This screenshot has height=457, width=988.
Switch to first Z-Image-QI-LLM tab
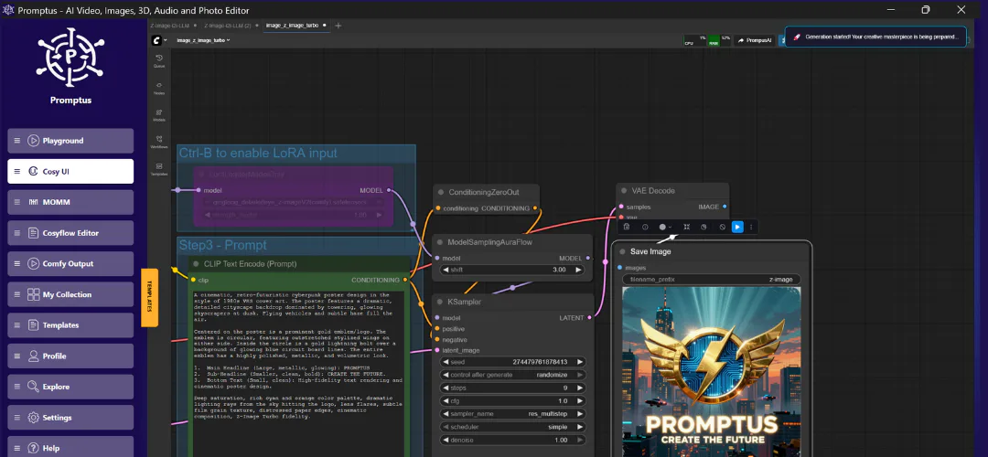[x=171, y=26]
